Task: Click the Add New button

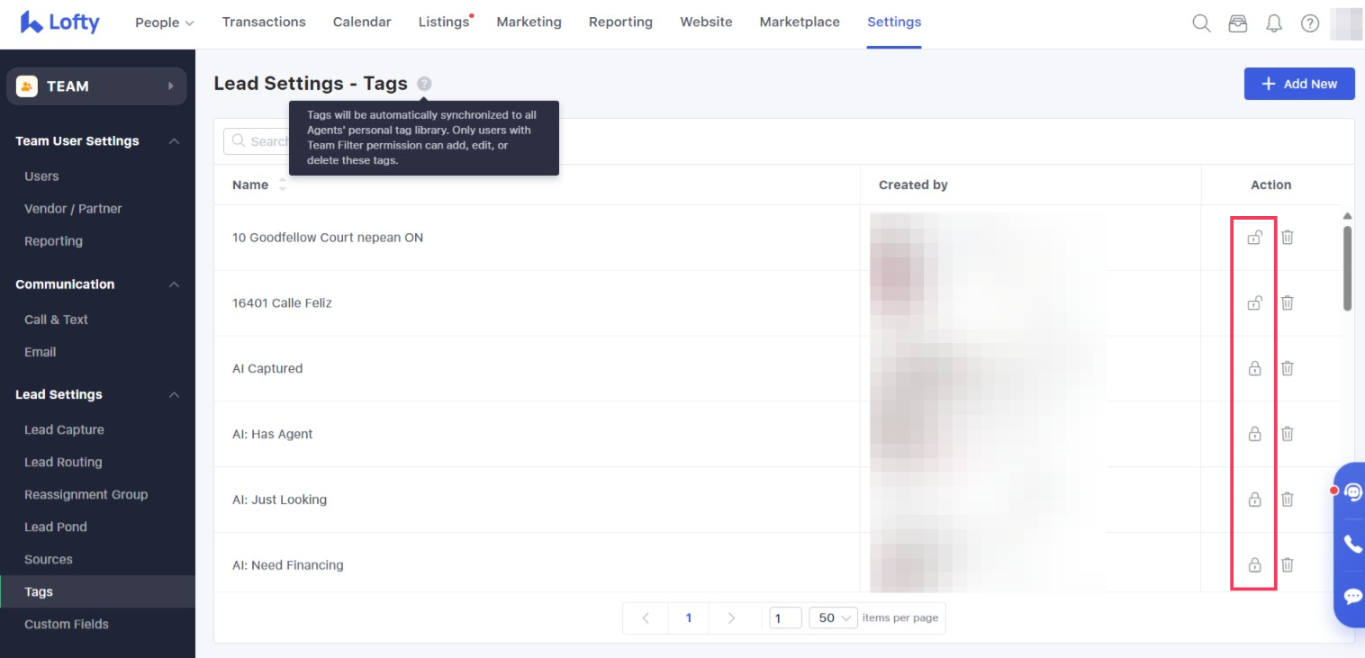Action: [1298, 84]
